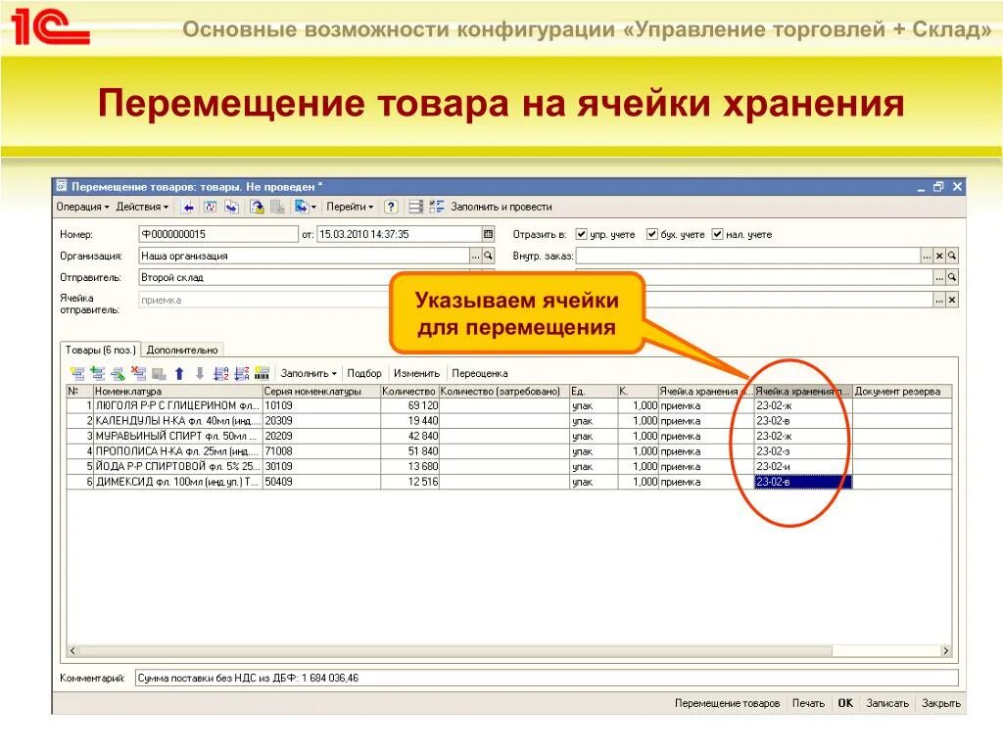
Task: Click the Изменить button
Action: pos(416,373)
